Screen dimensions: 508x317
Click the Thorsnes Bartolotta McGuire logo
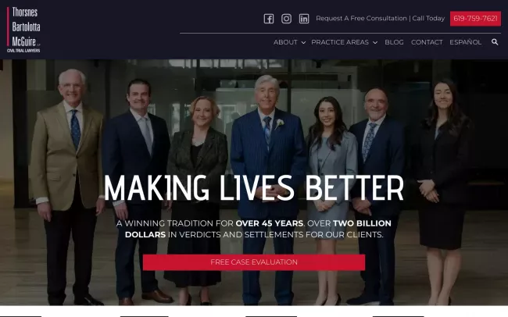tap(23, 30)
